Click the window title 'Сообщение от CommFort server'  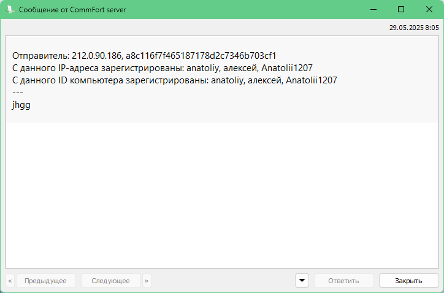(72, 10)
